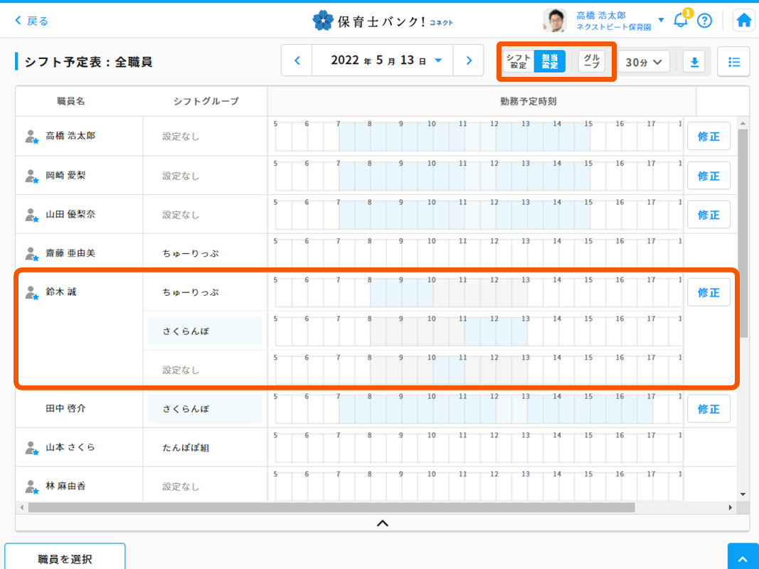759x569 pixels.
Task: Go to previous day with left arrow
Action: coord(297,61)
